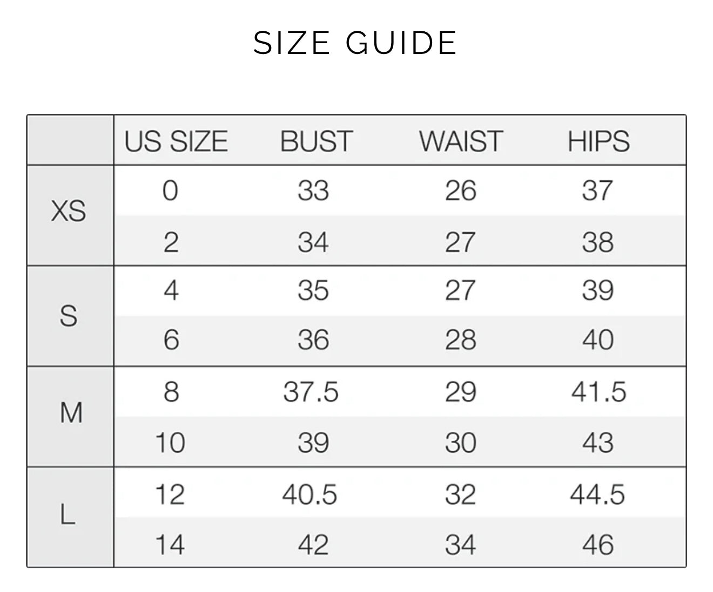Image resolution: width=713 pixels, height=592 pixels.
Task: Click the US SIZE column header
Action: pos(176,141)
